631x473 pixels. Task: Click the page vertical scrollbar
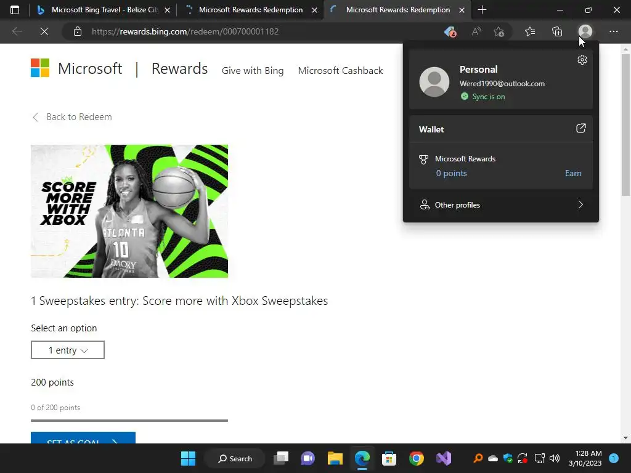625,124
